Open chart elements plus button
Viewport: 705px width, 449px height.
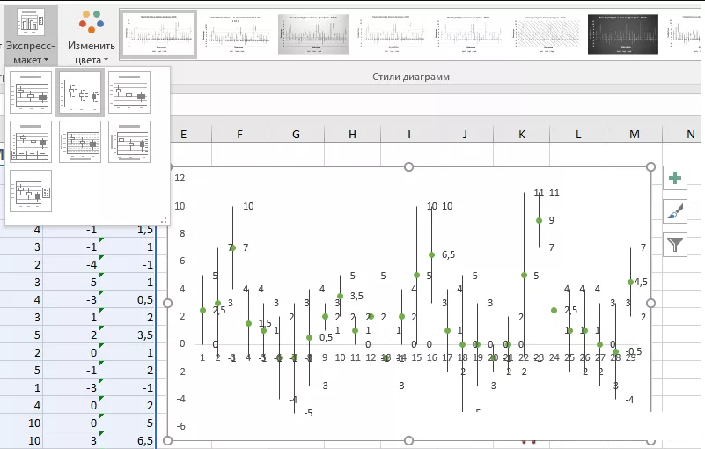pyautogui.click(x=675, y=178)
